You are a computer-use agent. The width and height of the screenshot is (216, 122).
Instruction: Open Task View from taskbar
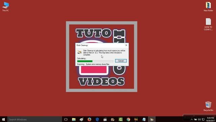tap(66, 119)
